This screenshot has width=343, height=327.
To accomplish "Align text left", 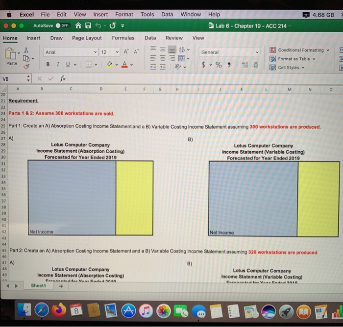I will 153,58.
